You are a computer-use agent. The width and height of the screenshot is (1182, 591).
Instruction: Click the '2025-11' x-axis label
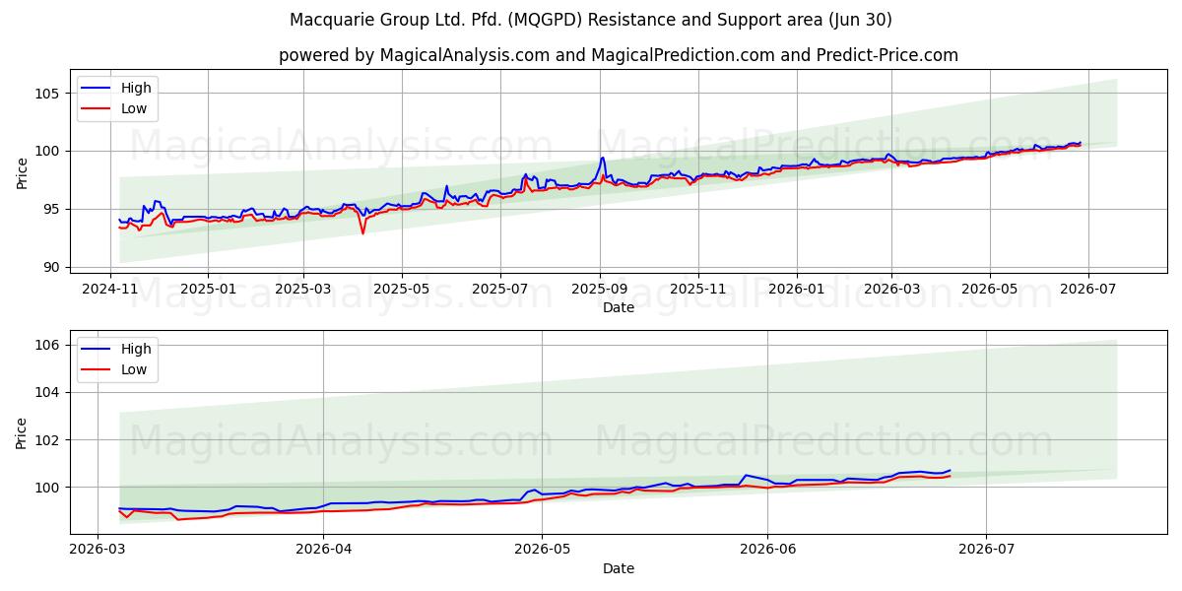[x=698, y=290]
